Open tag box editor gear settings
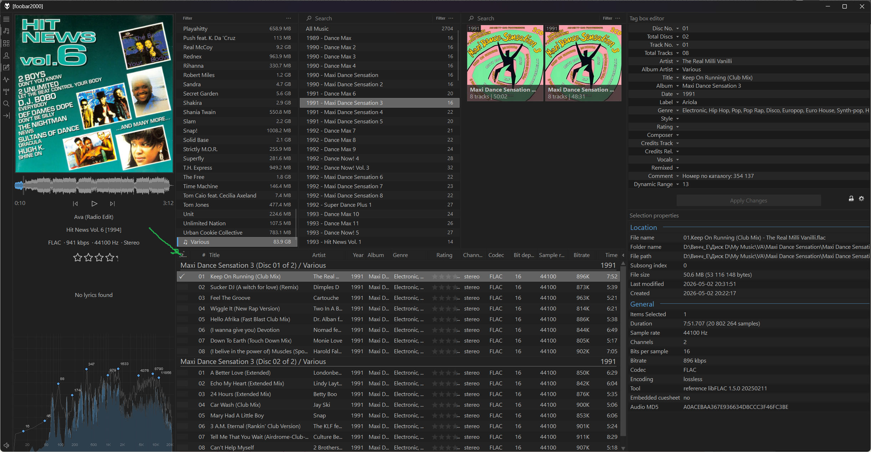Screen dimensions: 871x452 (x=861, y=199)
